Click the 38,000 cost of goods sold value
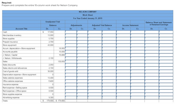The height and width of the screenshot is (104, 175). [x=50, y=71]
